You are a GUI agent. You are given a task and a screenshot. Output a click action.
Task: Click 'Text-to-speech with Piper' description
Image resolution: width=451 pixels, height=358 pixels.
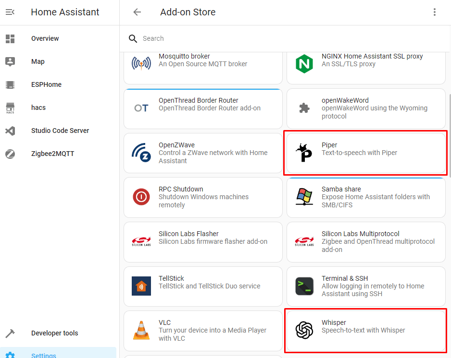tap(359, 153)
